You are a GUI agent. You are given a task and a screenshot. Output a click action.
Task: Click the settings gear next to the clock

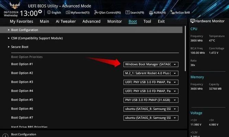coord(40,12)
